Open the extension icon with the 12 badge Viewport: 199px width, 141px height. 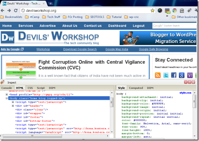coord(167,11)
